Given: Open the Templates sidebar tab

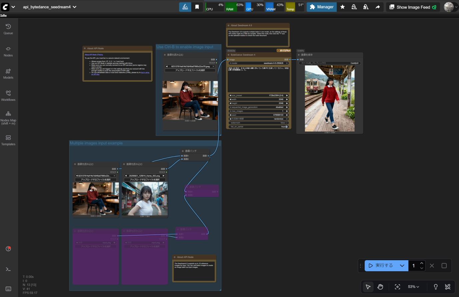Looking at the screenshot, I should (8, 140).
